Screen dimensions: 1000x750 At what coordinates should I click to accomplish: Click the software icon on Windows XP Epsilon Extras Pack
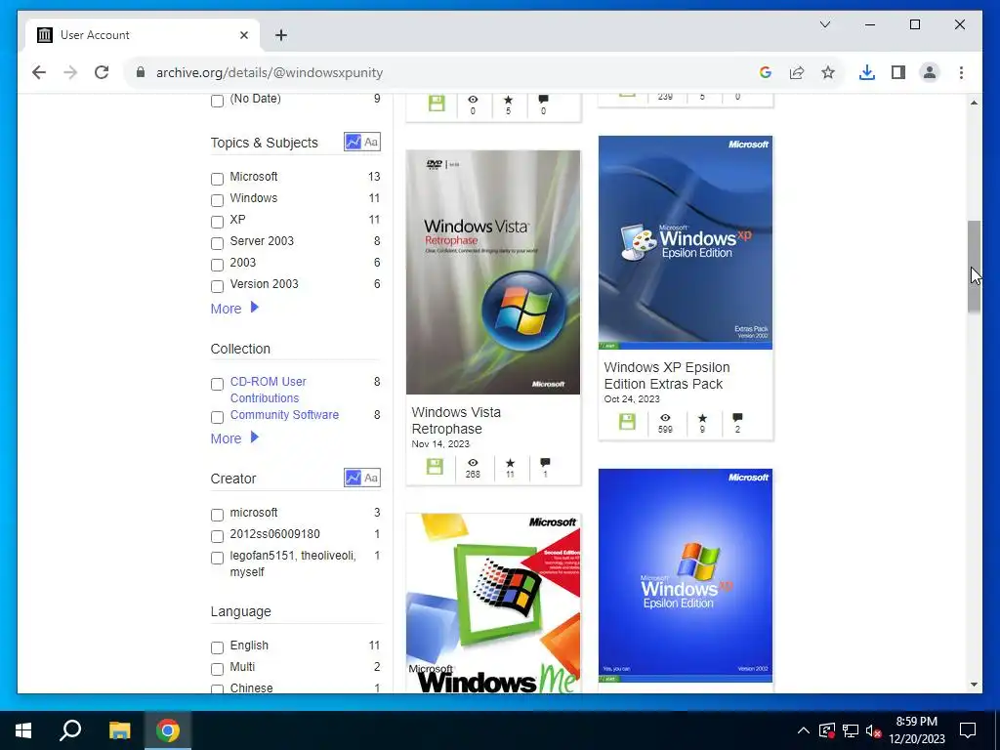pos(627,422)
